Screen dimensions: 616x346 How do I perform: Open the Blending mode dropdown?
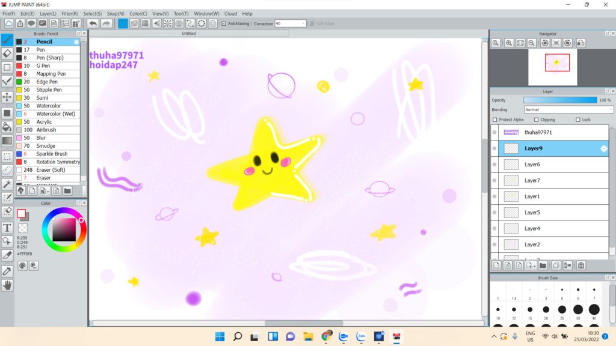(568, 110)
